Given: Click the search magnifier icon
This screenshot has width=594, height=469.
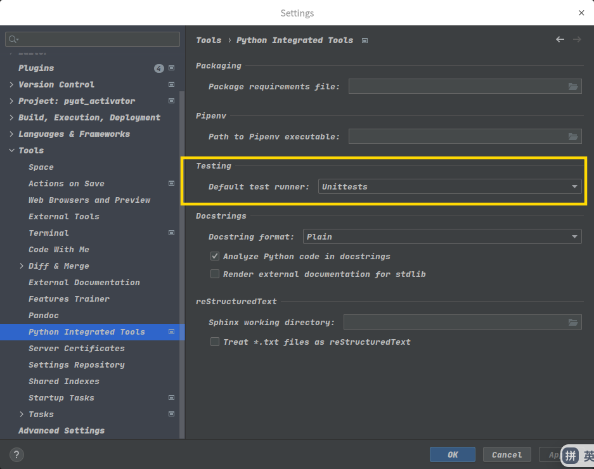Looking at the screenshot, I should 13,39.
